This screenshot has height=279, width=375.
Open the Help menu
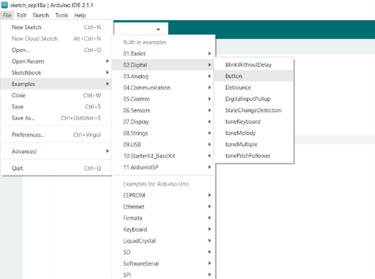(x=80, y=15)
